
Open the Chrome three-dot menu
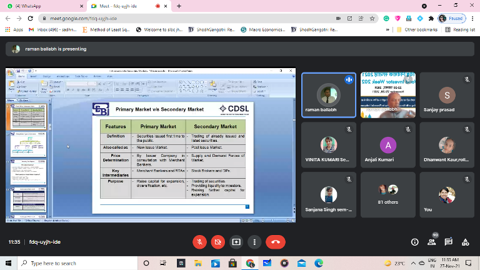point(472,18)
